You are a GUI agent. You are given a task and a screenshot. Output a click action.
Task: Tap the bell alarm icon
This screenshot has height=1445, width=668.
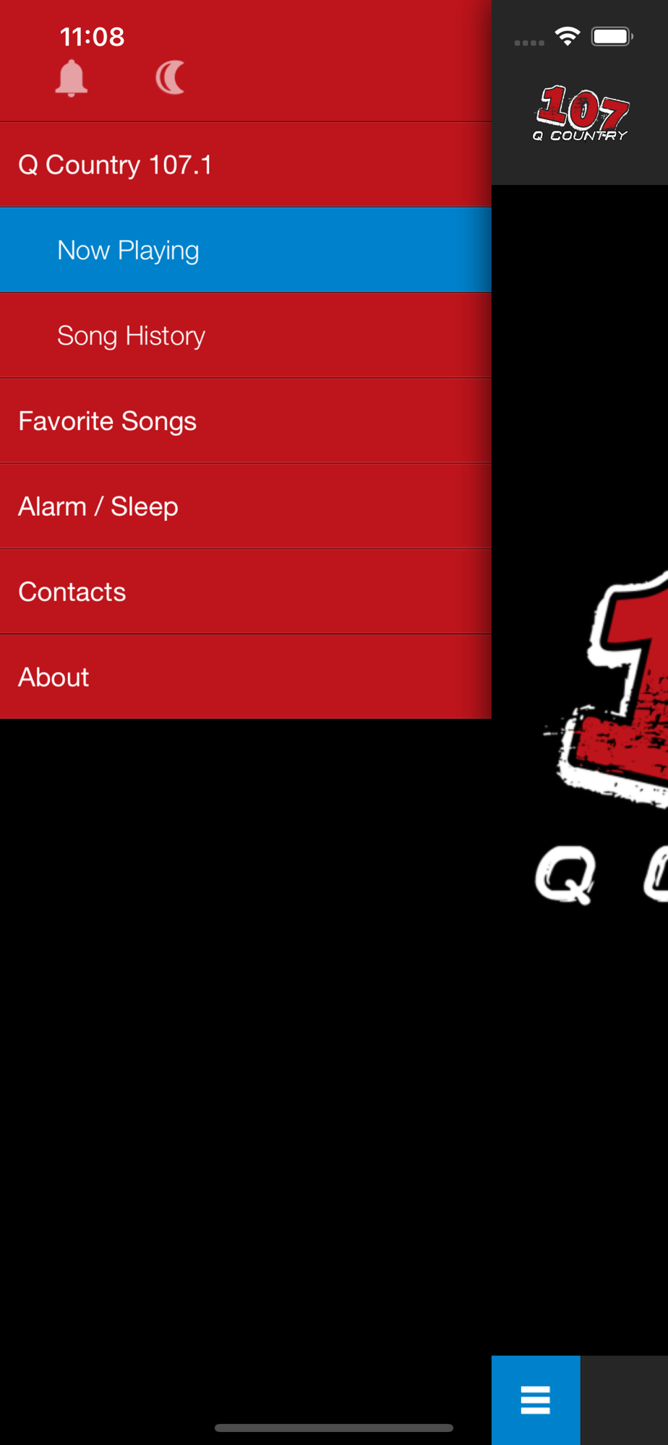click(x=72, y=78)
